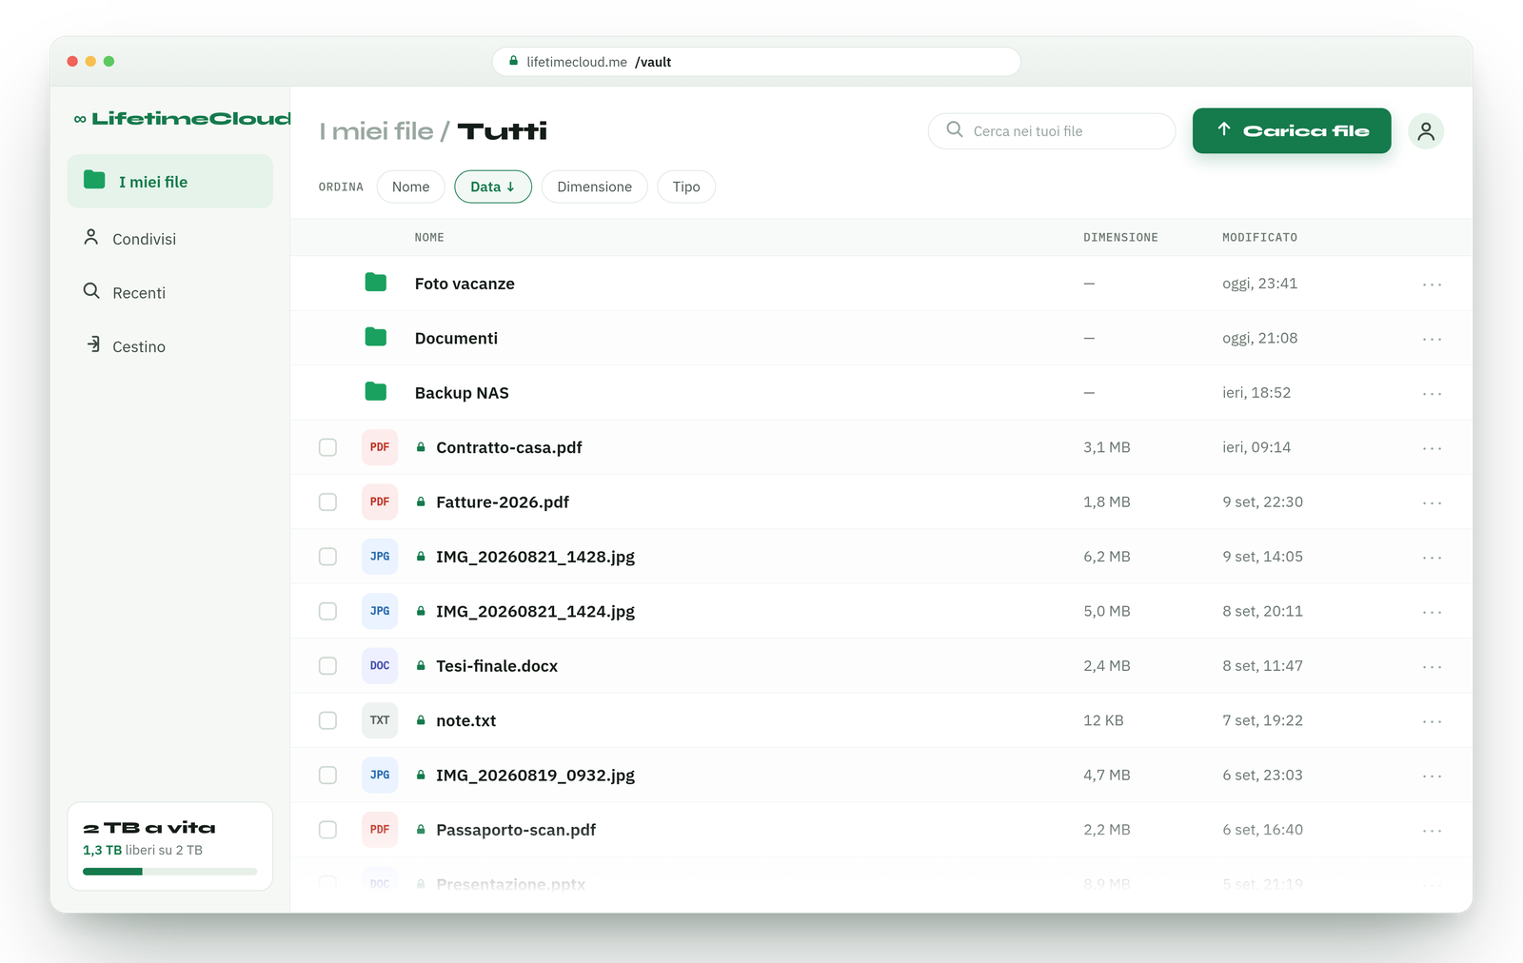The width and height of the screenshot is (1523, 963).
Task: Check the Tesi-finale.docx row checkbox
Action: pyautogui.click(x=327, y=666)
